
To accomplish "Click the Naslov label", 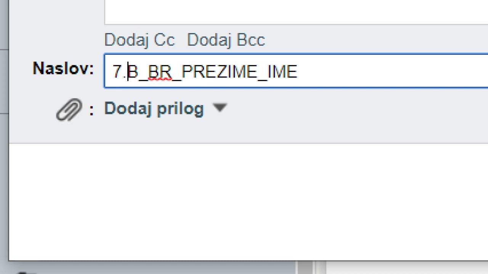I will click(63, 69).
